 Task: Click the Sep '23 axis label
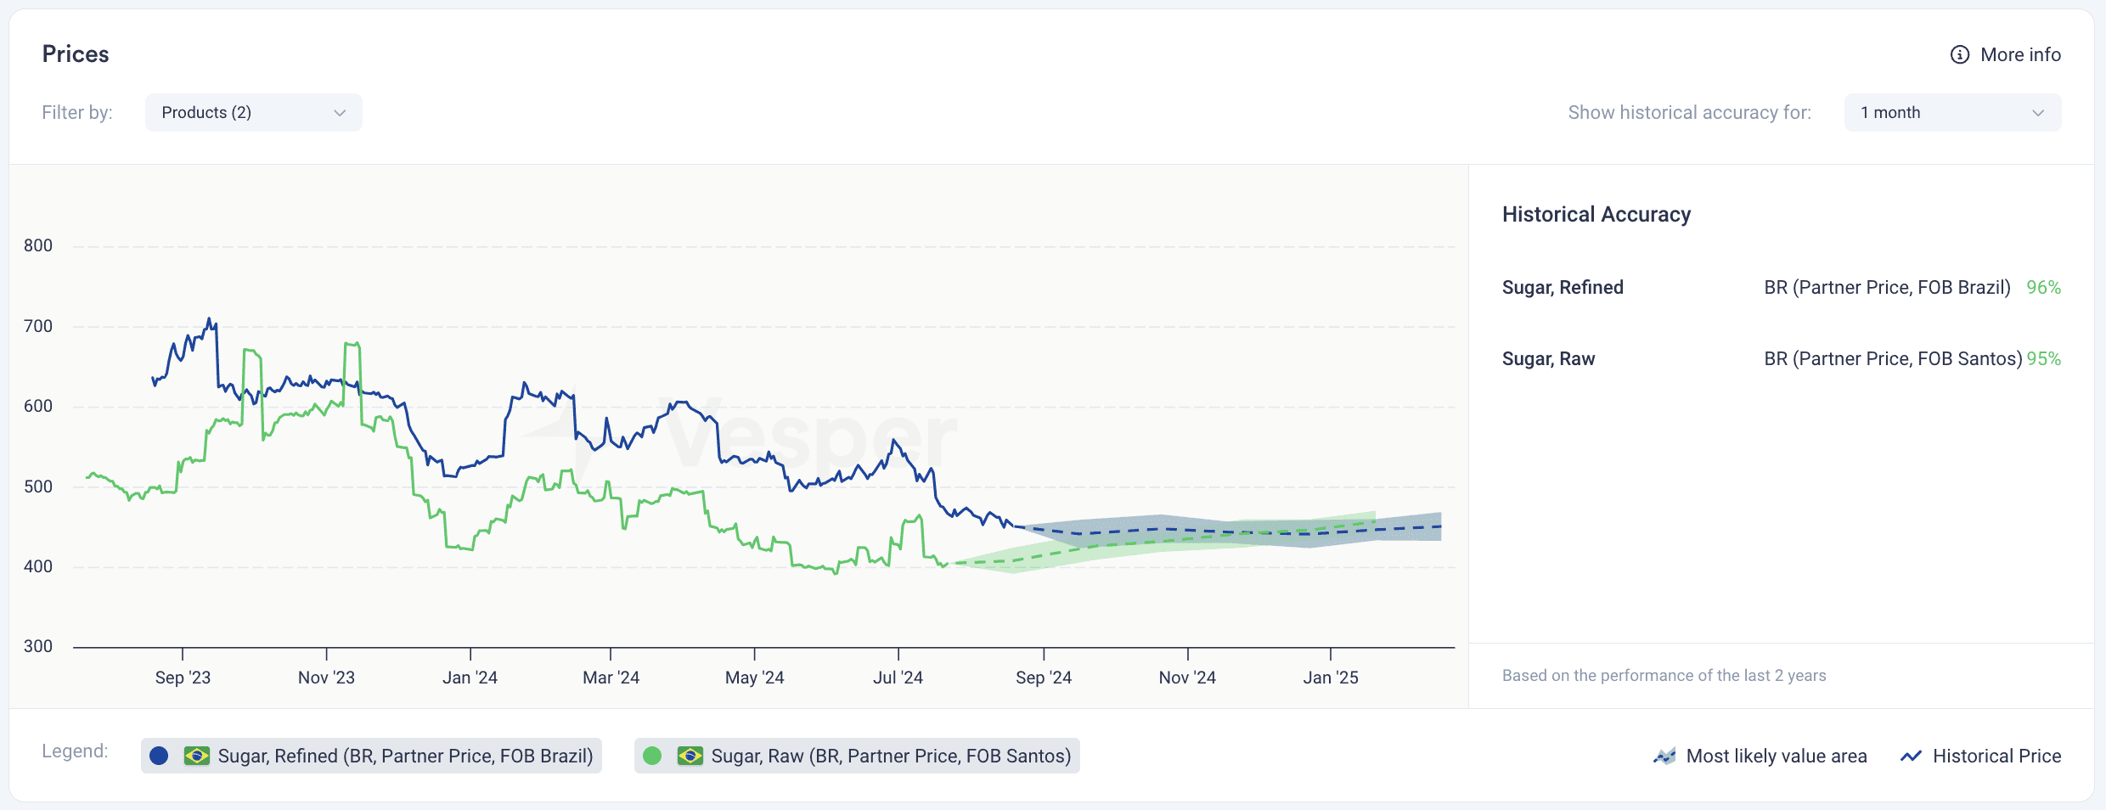pos(183,678)
